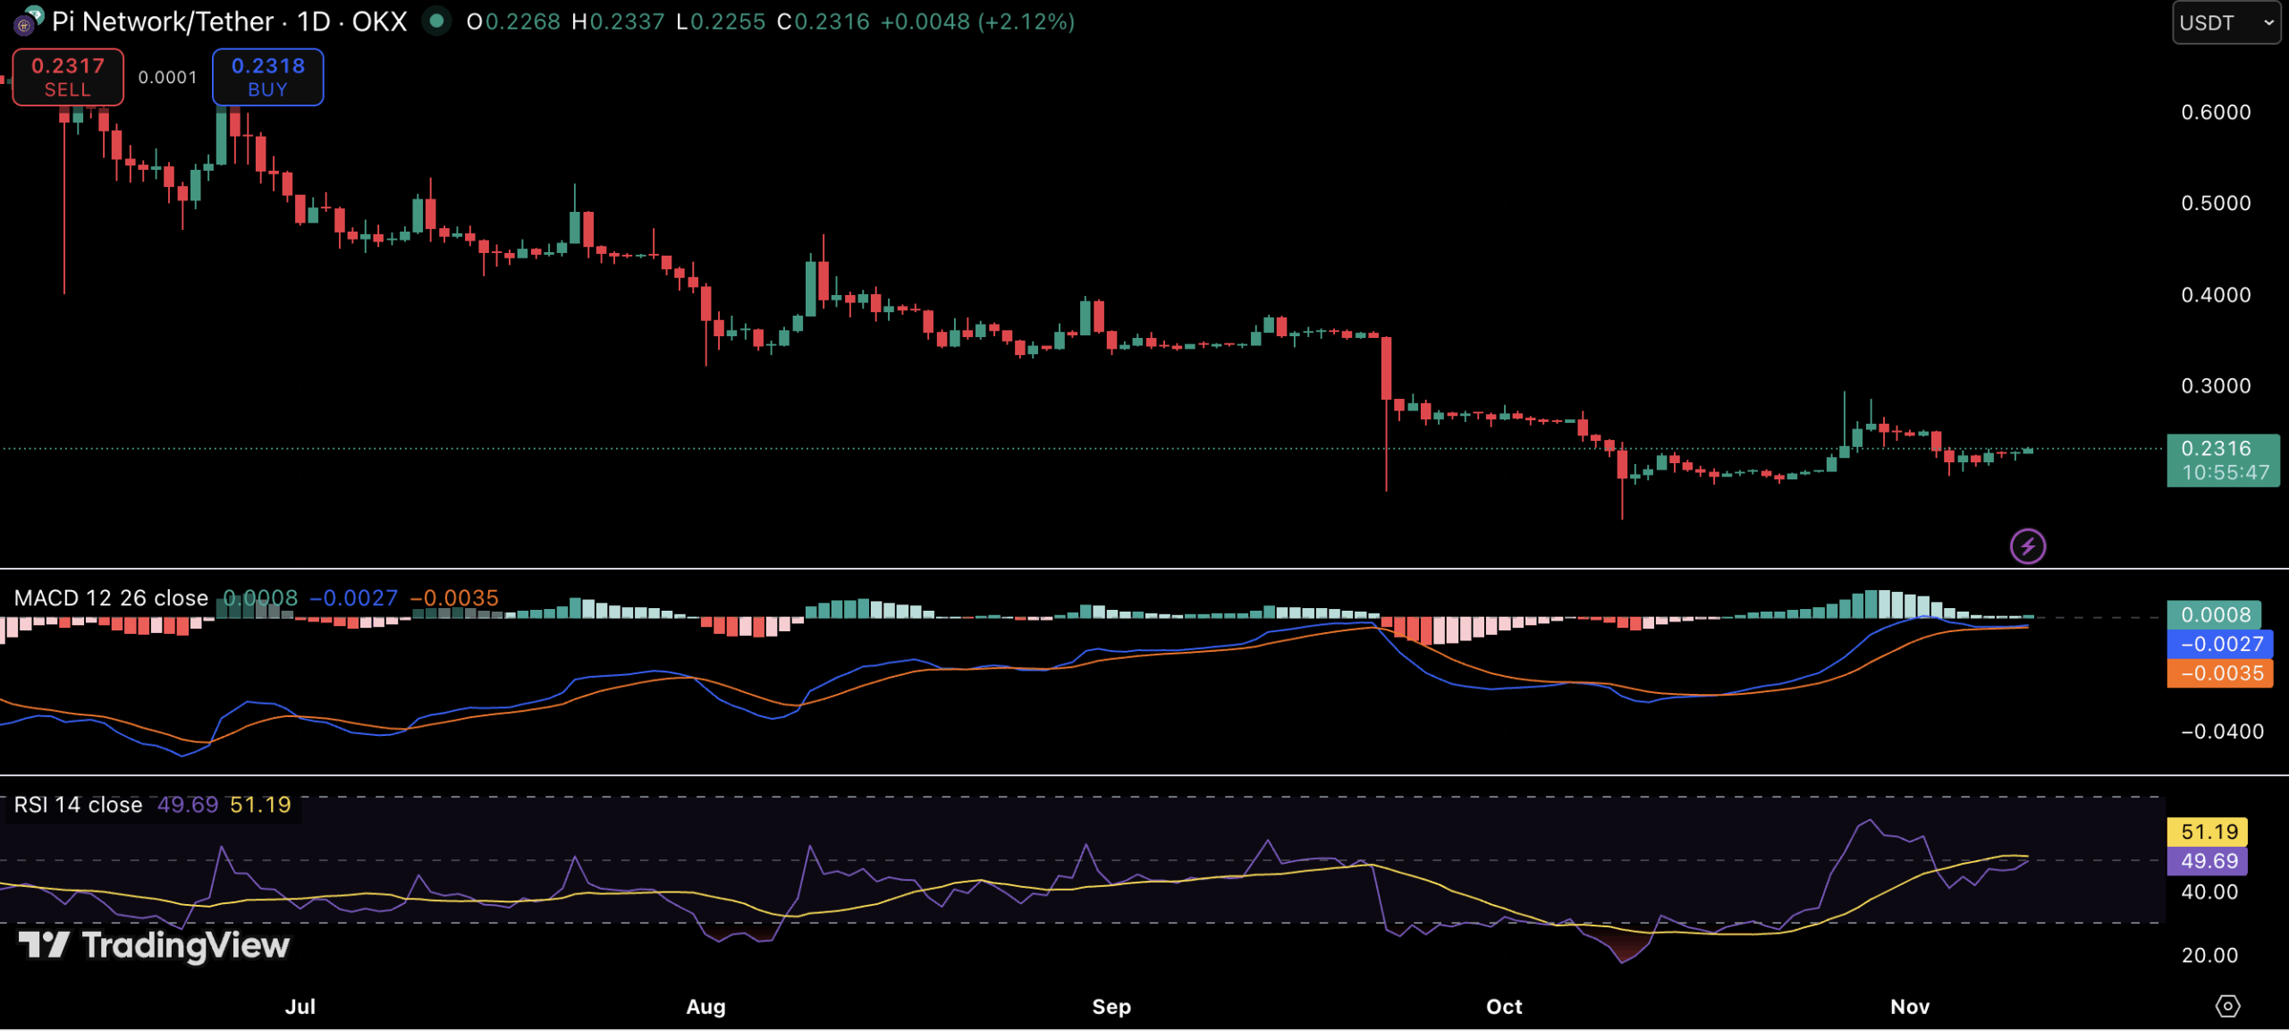Viewport: 2289px width, 1031px height.
Task: Click the green 0.0008 histogram value label
Action: pos(2214,614)
